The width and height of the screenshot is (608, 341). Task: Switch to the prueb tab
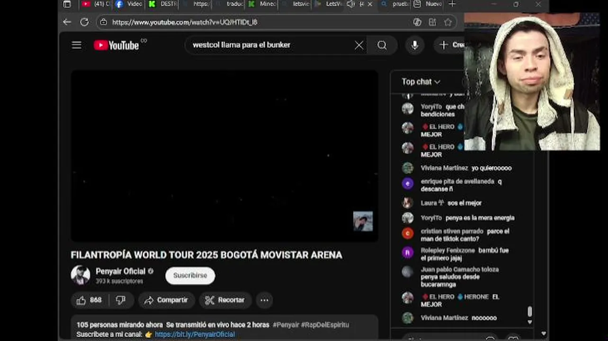click(394, 4)
